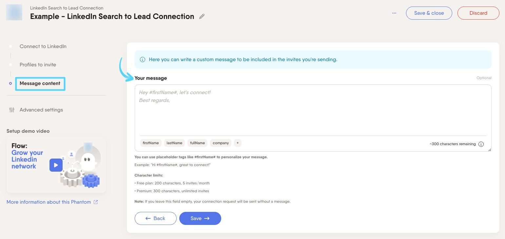
Task: Edit the Phantom title with pencil icon
Action: click(x=202, y=16)
